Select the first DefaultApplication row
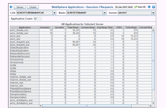Viewport: 166px width, 108px height. (x=81, y=48)
